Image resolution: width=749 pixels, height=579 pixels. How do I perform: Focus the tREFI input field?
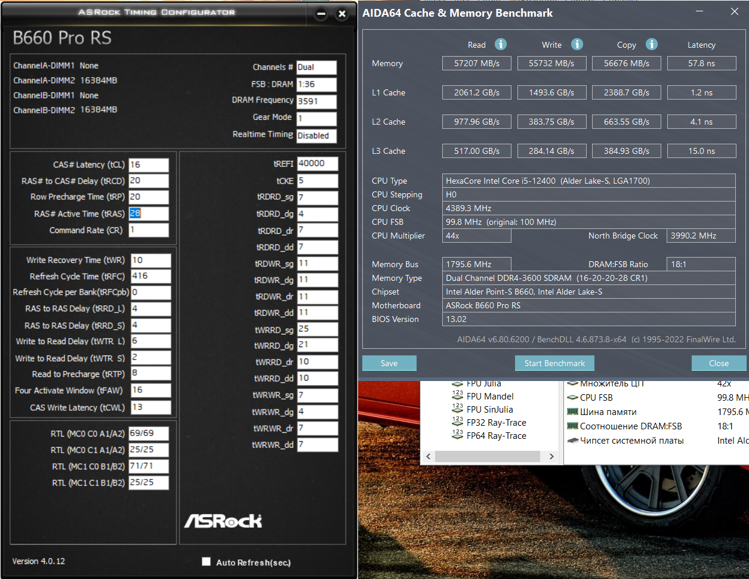pos(318,163)
